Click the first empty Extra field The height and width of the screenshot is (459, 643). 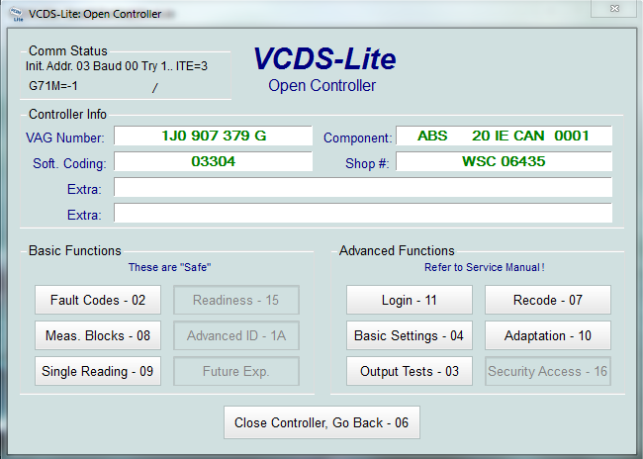tap(363, 187)
